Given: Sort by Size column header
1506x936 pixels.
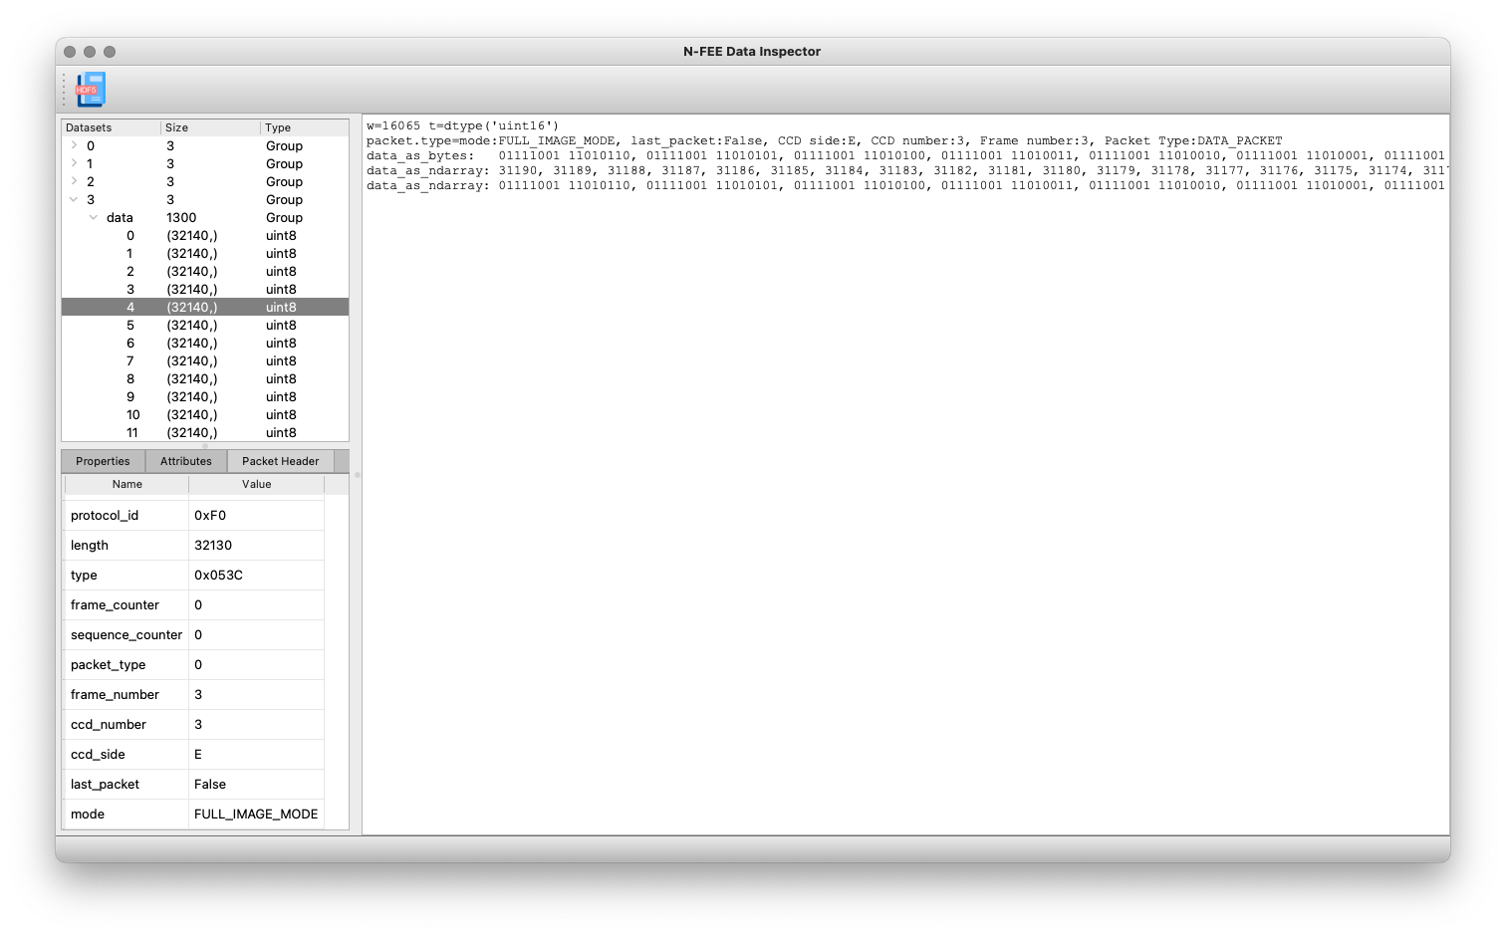Looking at the screenshot, I should [x=210, y=127].
